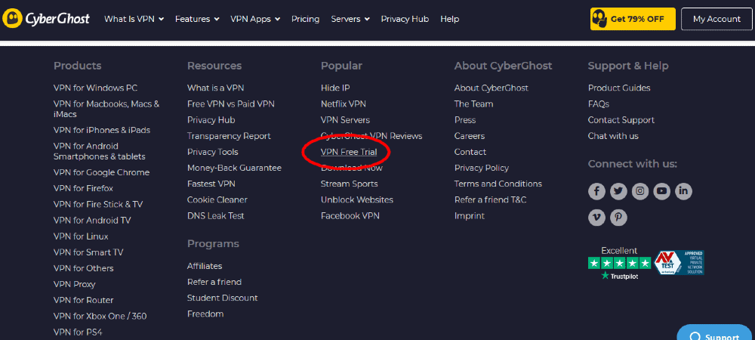Open the What is a VPN link
Viewport: 755px width, 340px height.
(216, 88)
